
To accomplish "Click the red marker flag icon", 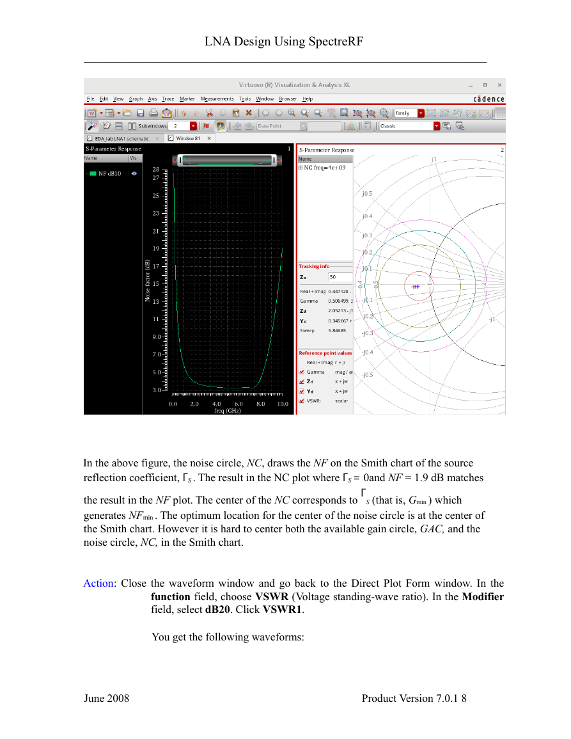I will point(207,126).
